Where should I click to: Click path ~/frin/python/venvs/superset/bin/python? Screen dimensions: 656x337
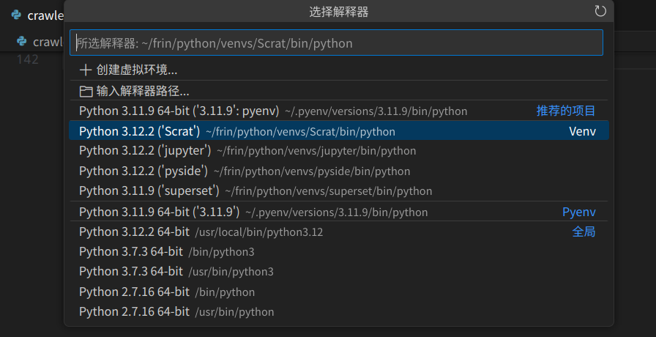click(329, 191)
